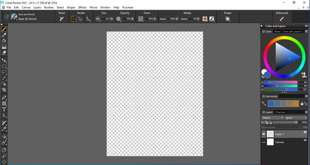This screenshot has width=310, height=165.
Task: Toggle Canvas layer visibility
Action: 263,142
